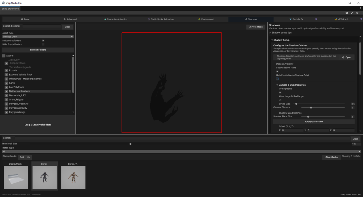
Task: Click the Camera Distance slider
Action: [323, 108]
